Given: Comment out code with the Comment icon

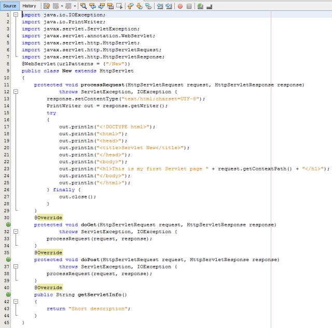Looking at the screenshot, I should coord(200,6).
